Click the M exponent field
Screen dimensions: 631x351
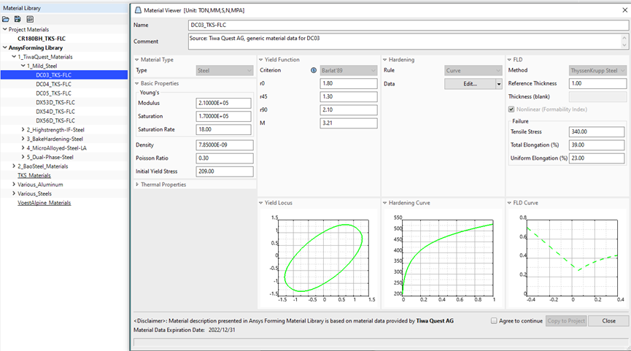(349, 123)
